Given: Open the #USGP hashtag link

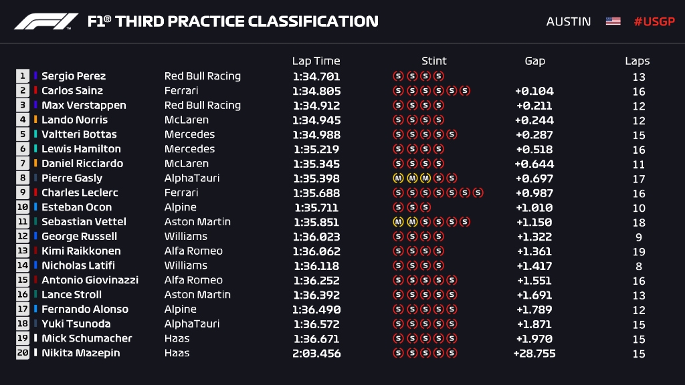Looking at the screenshot, I should click(654, 21).
